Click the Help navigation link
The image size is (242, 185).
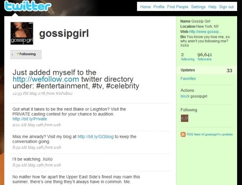[x=212, y=7]
